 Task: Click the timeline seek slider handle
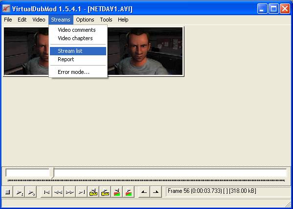[x=52, y=172]
